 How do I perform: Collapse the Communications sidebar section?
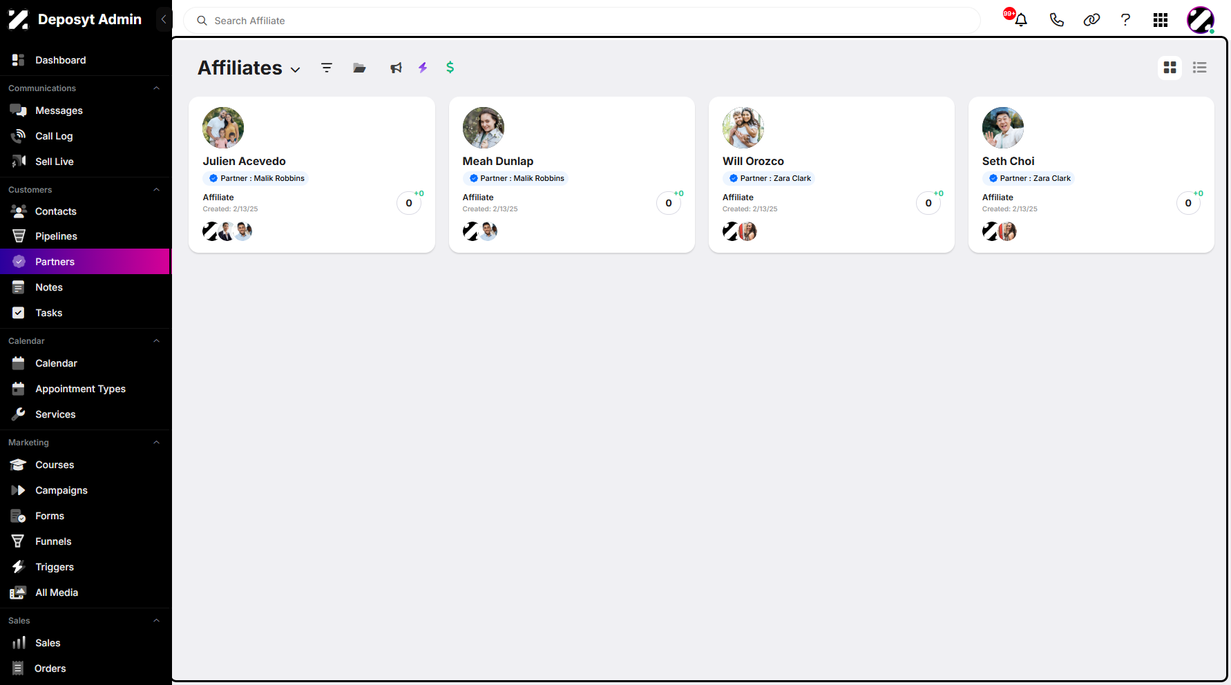coord(157,88)
